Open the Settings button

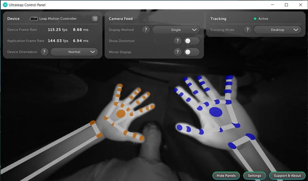[254, 175]
